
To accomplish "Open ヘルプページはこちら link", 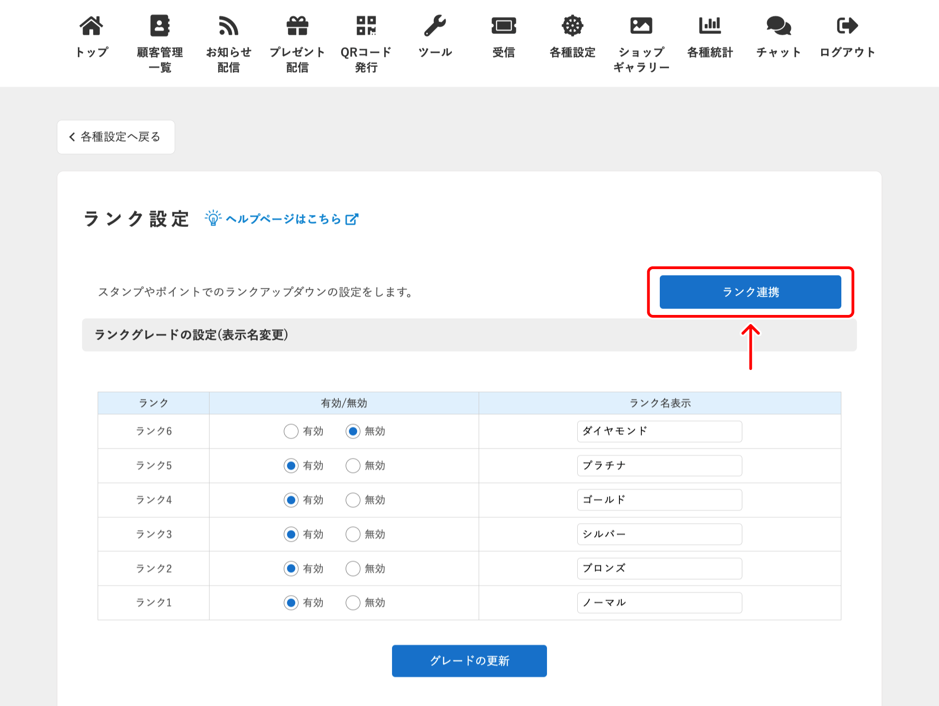I will click(x=284, y=219).
